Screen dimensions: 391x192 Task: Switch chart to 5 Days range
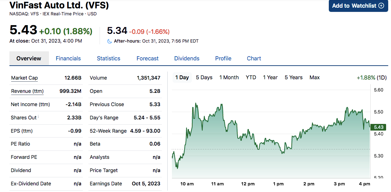(204, 77)
